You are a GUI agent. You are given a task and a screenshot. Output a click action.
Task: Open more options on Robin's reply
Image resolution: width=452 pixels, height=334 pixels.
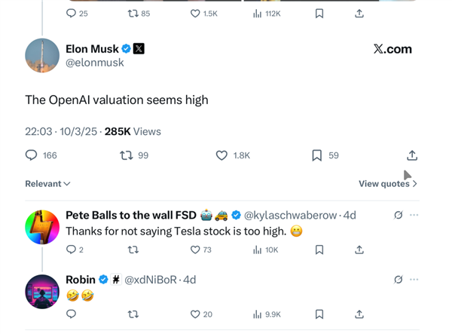pos(414,279)
